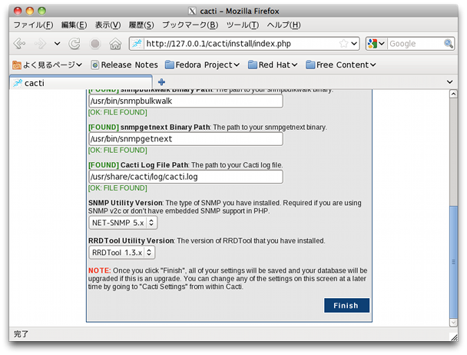Expand the Fedora Project bookmarks folder
This screenshot has width=467, height=355.
202,65
